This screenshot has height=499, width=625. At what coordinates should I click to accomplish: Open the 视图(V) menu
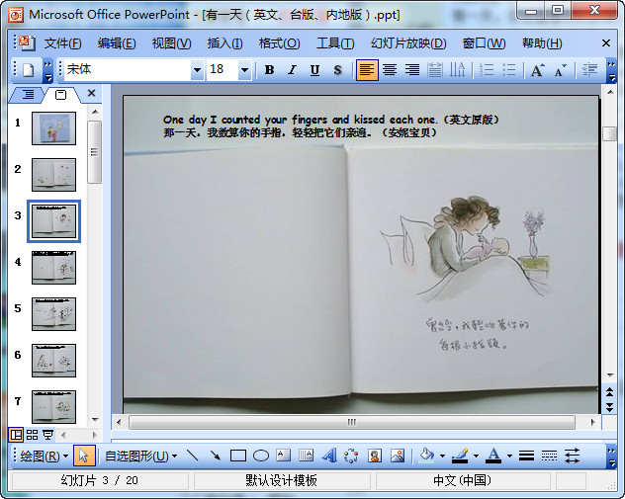(x=171, y=43)
